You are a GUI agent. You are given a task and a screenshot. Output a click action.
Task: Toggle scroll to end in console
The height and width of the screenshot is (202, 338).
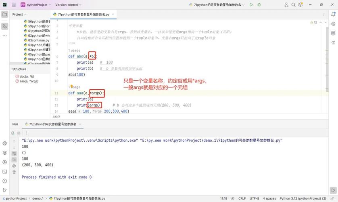tap(14, 160)
